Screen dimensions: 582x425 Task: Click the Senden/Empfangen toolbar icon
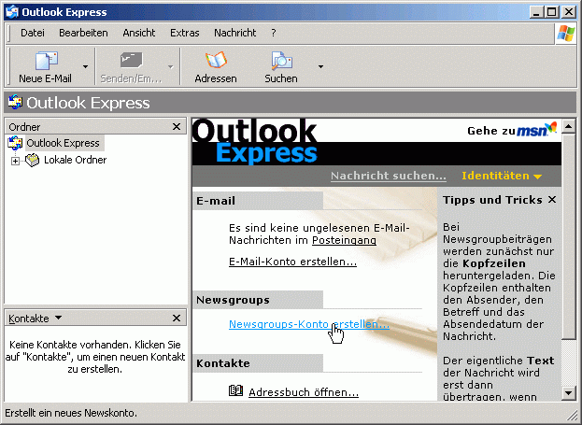point(131,61)
